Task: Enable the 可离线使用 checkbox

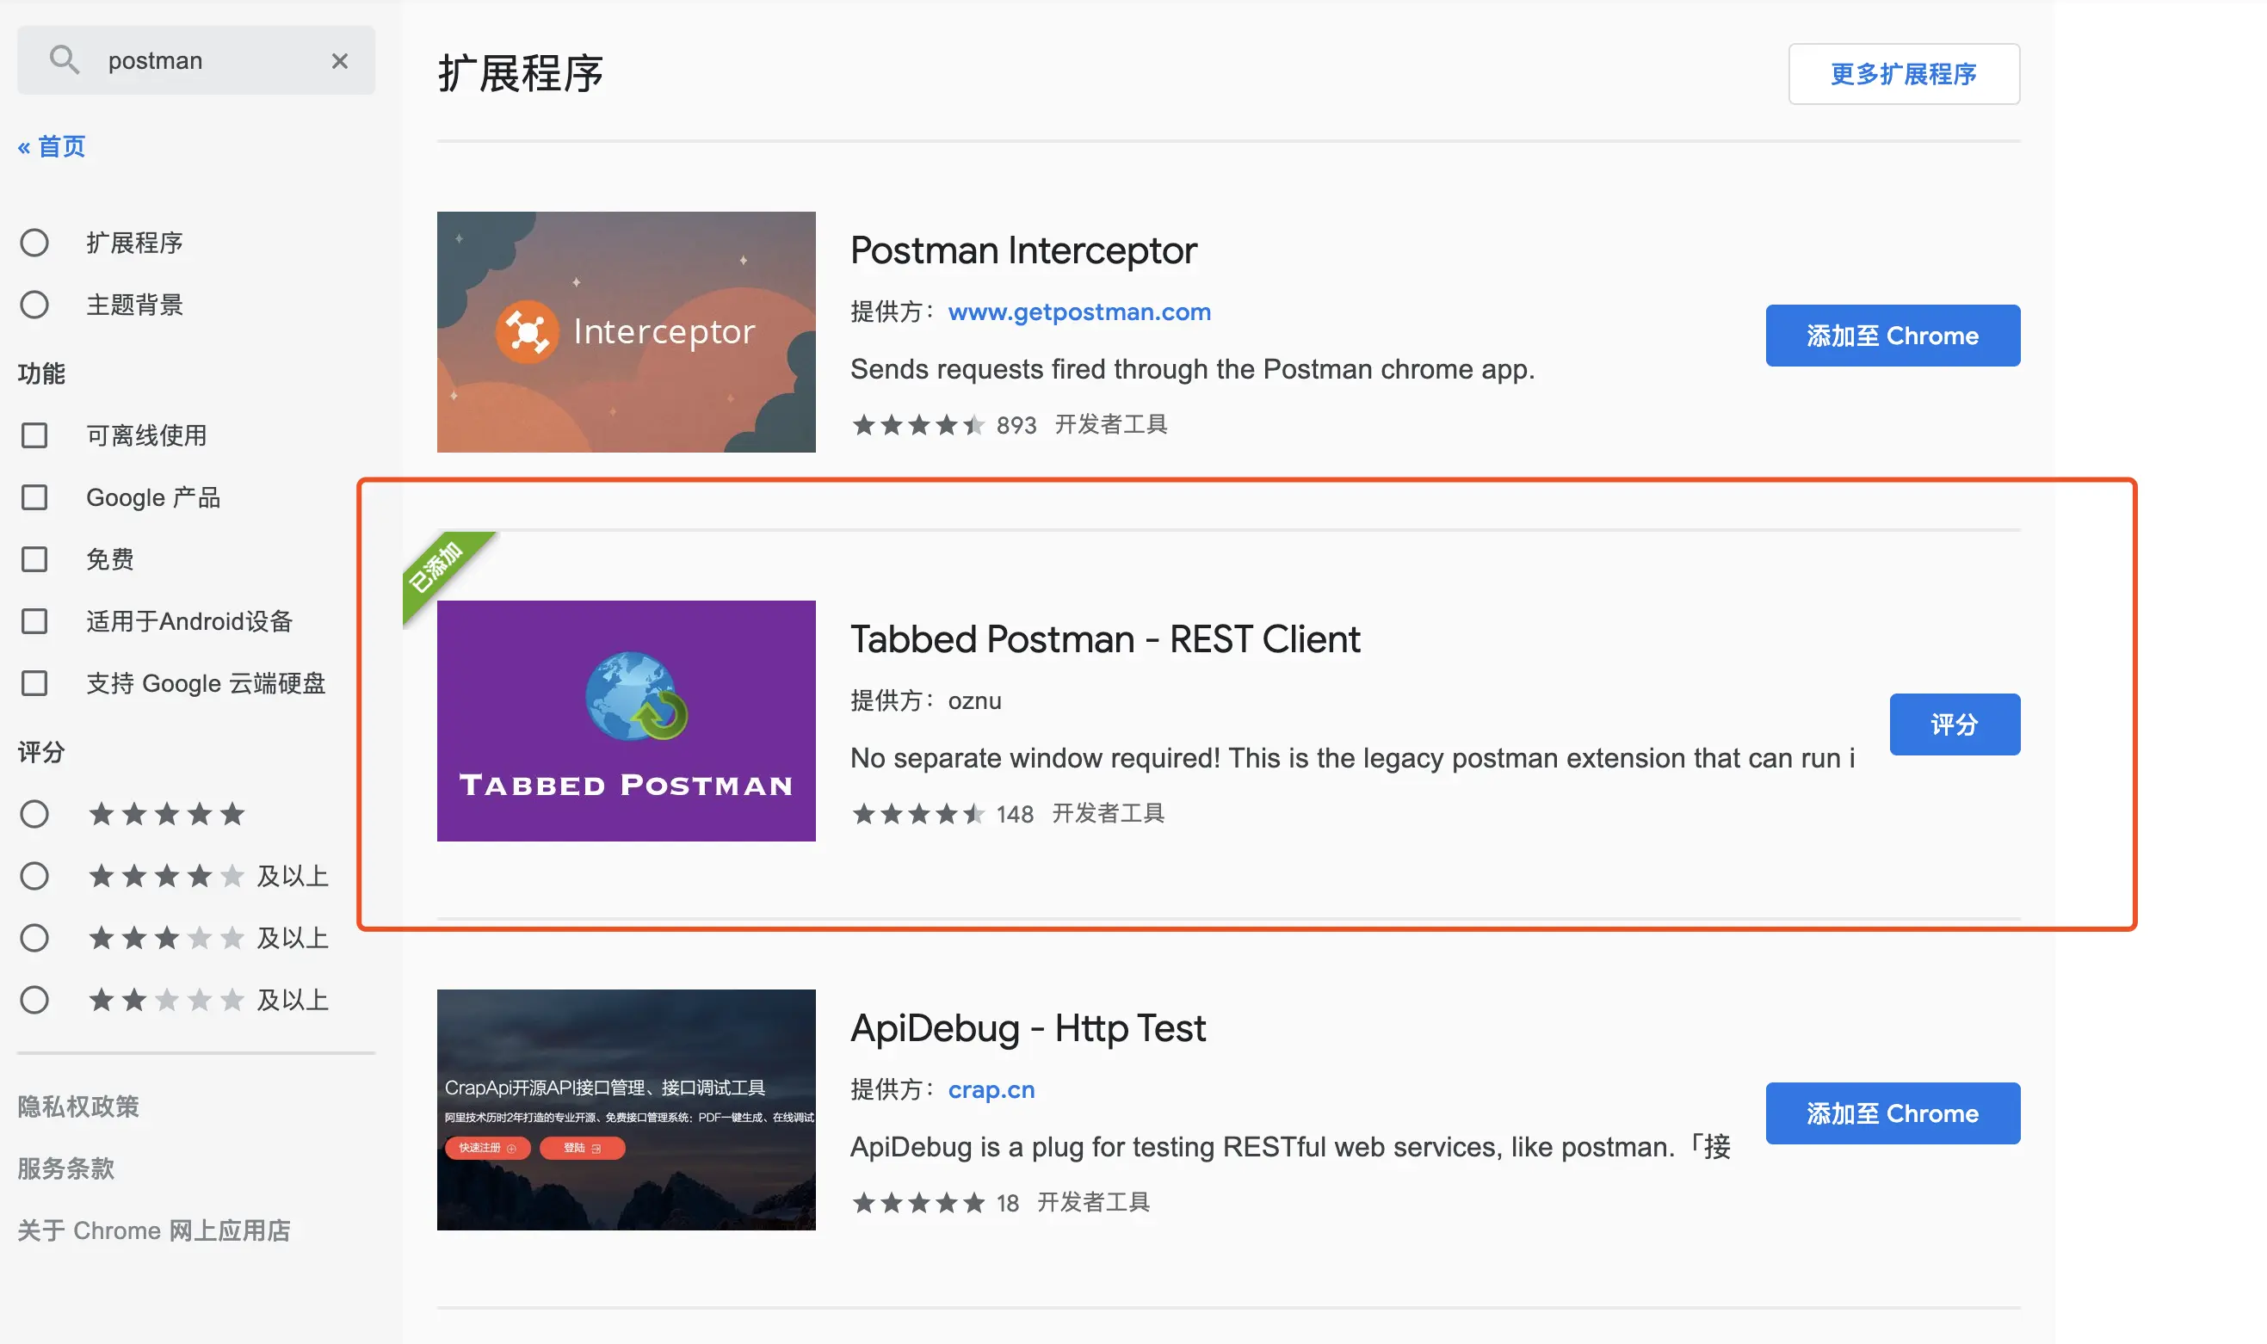Action: point(34,435)
